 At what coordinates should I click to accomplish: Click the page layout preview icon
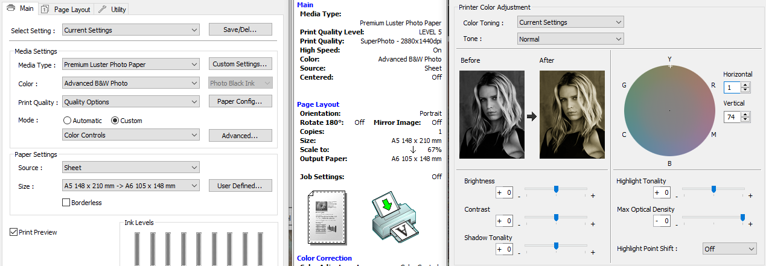[328, 216]
